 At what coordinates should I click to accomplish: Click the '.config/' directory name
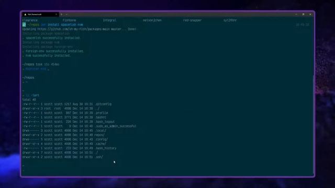[101, 139]
